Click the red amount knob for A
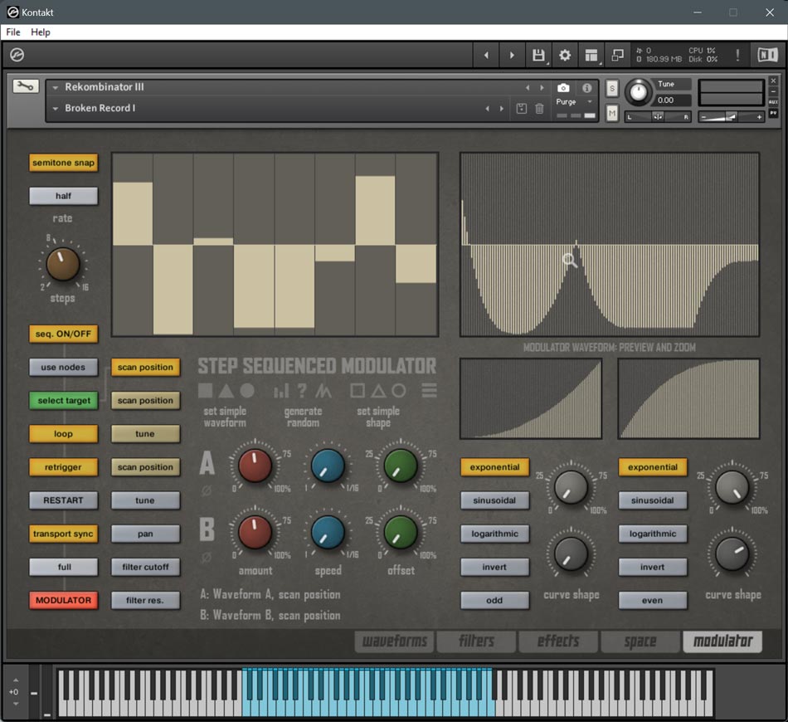This screenshot has width=788, height=722. click(255, 466)
